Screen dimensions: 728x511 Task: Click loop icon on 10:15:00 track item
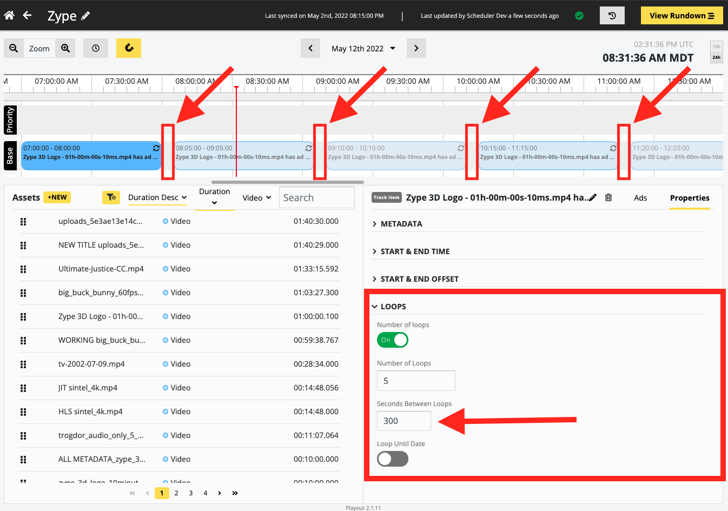pos(613,148)
